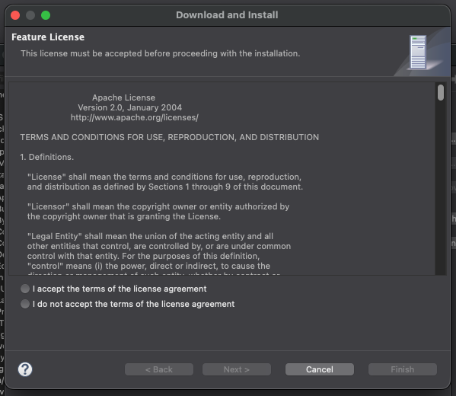Select I do not accept the terms
Image resolution: width=456 pixels, height=396 pixels.
coord(25,304)
